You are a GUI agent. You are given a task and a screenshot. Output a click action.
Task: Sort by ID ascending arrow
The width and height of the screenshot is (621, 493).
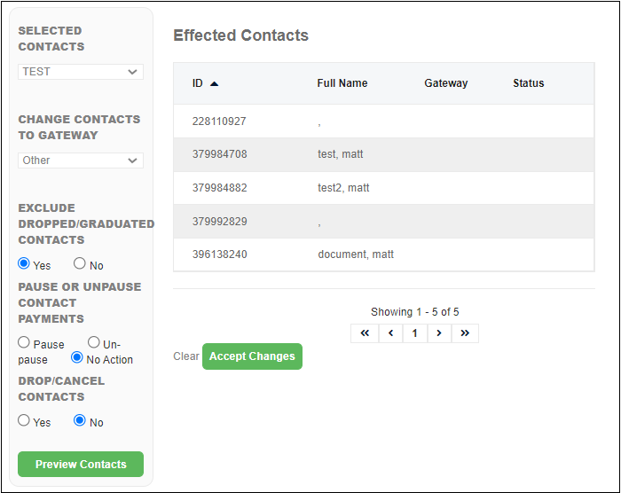(215, 83)
